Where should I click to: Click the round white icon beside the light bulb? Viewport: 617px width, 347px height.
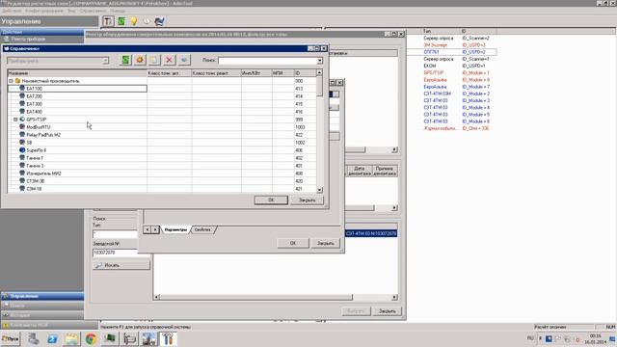147,21
